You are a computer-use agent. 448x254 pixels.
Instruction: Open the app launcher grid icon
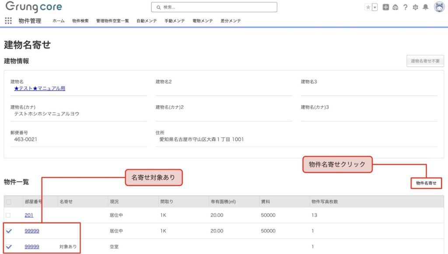click(8, 21)
